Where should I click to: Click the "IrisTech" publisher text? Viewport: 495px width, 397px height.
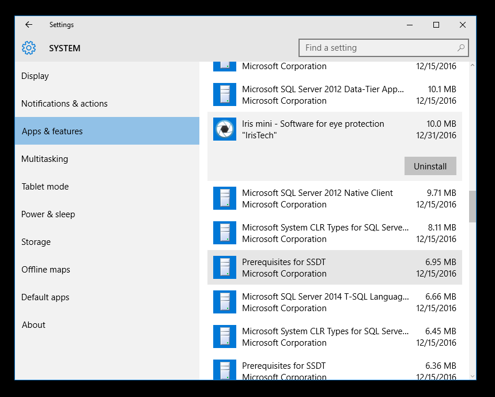[x=259, y=135]
